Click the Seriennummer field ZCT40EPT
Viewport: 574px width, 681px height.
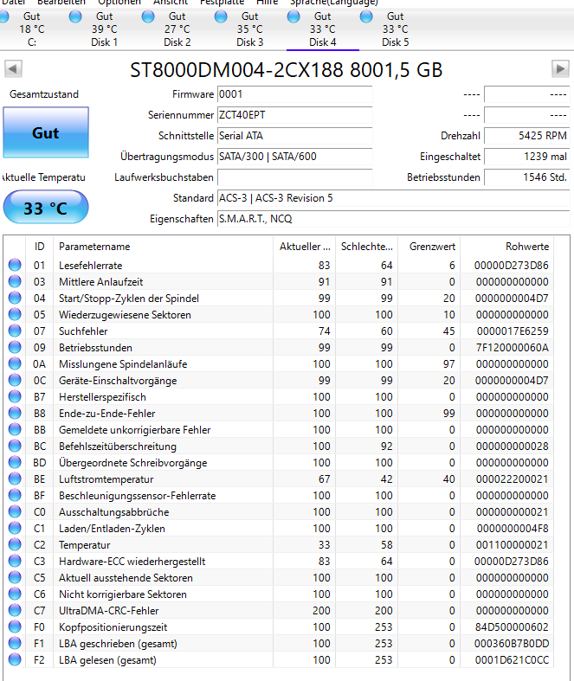point(294,115)
